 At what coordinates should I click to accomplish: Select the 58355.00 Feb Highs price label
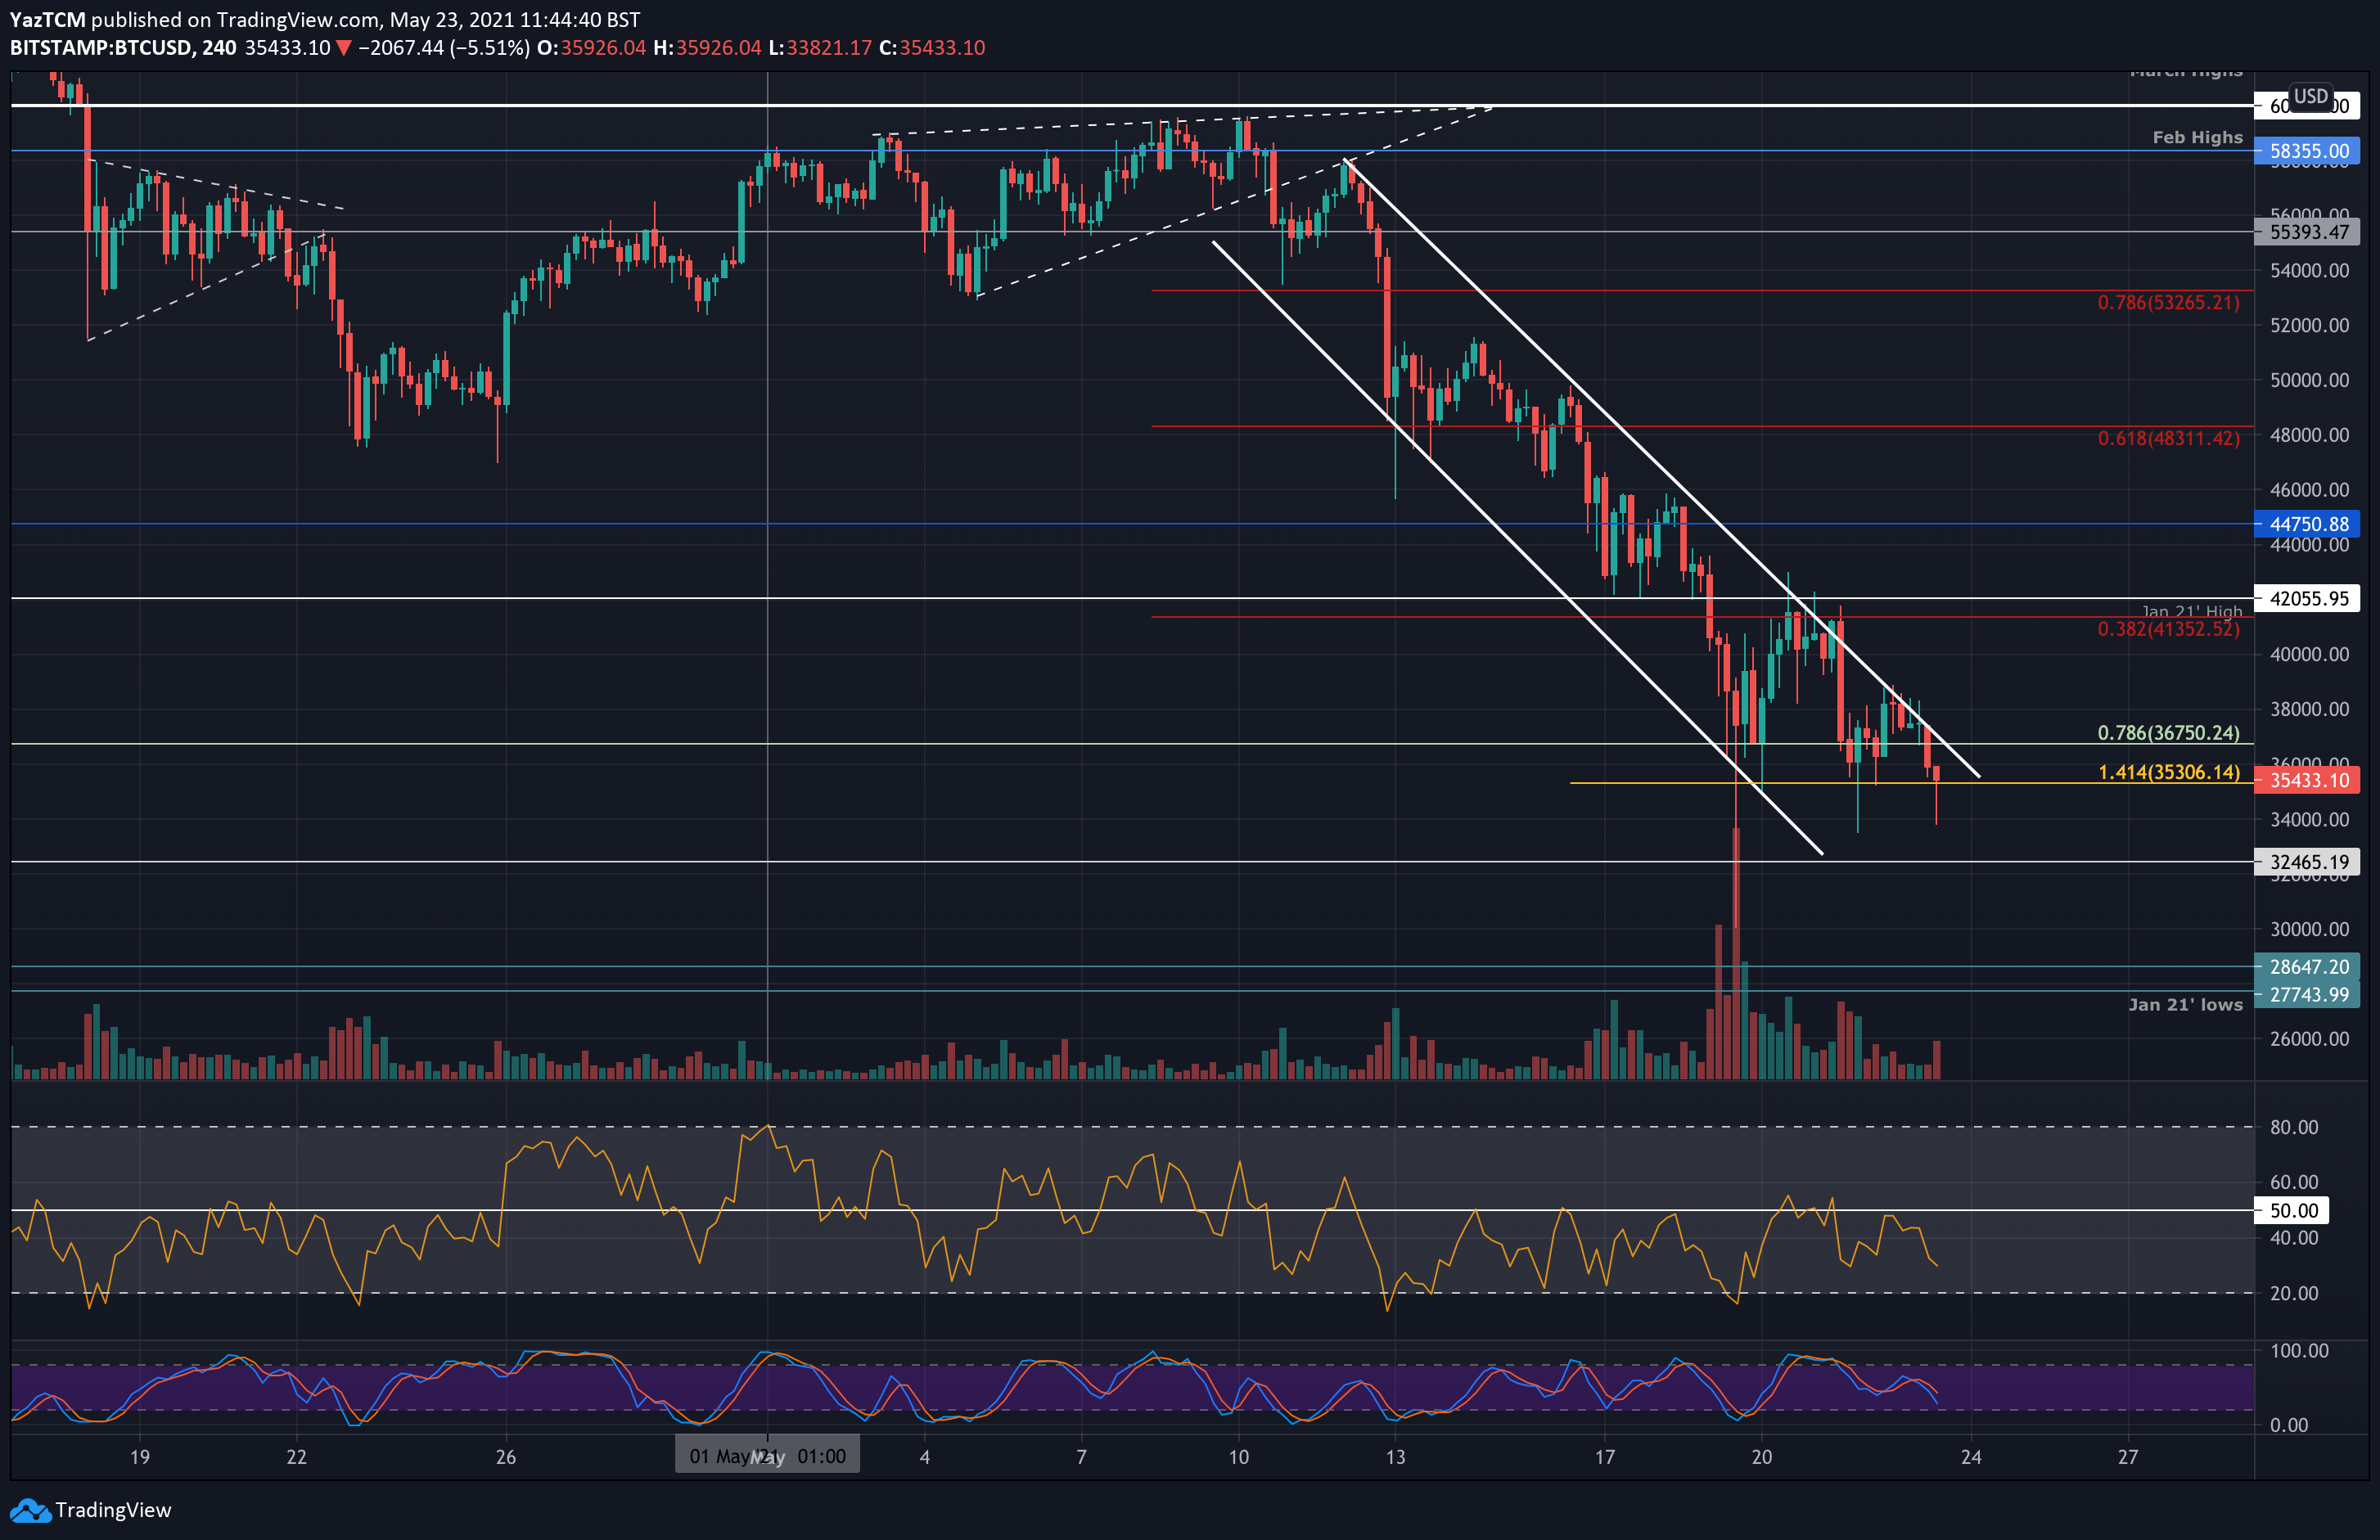[x=2307, y=151]
